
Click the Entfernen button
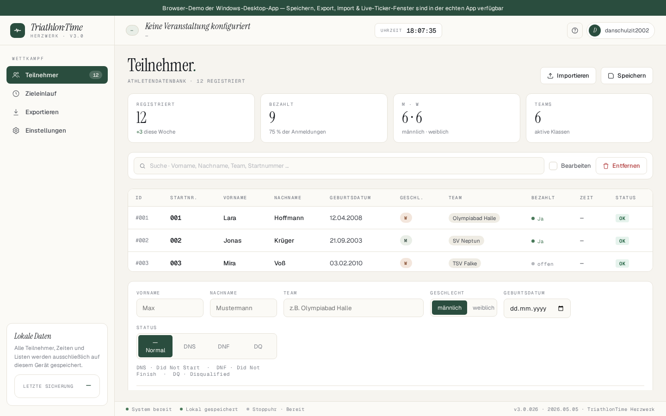point(621,166)
